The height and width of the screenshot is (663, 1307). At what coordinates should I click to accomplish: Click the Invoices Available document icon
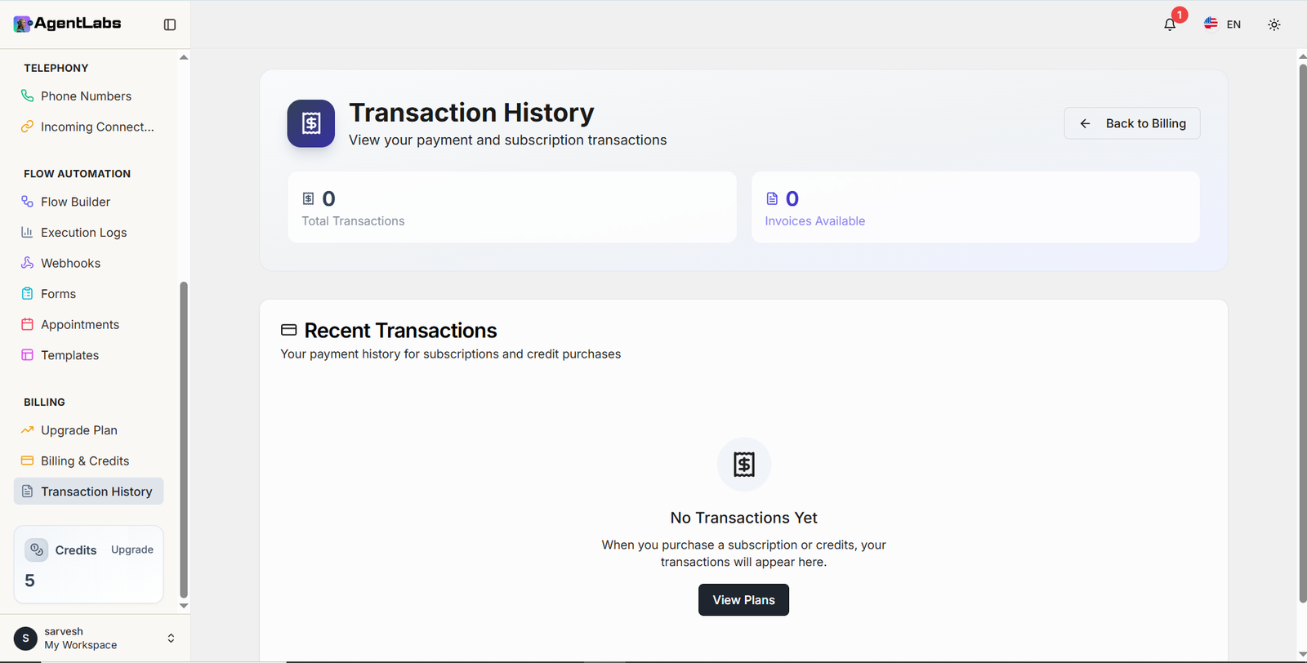[x=772, y=198]
